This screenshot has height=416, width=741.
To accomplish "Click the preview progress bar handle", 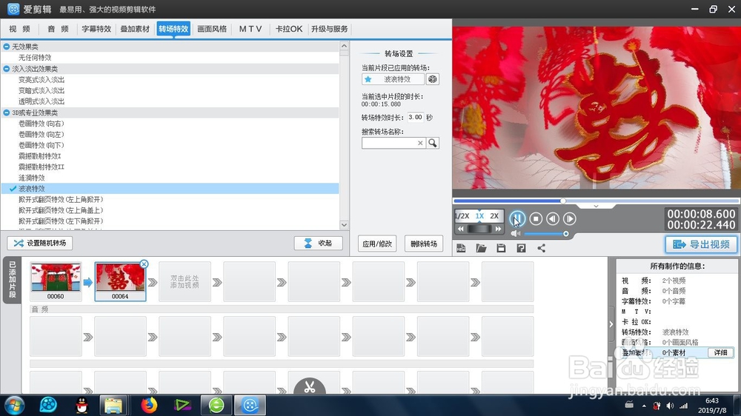I will [x=563, y=201].
